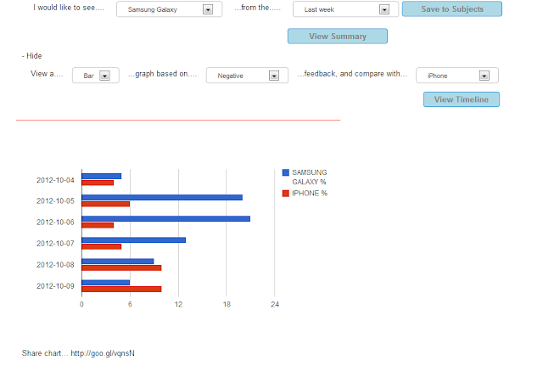The width and height of the screenshot is (543, 366).
Task: Select the blue bar for 2012-10-05
Action: [162, 198]
